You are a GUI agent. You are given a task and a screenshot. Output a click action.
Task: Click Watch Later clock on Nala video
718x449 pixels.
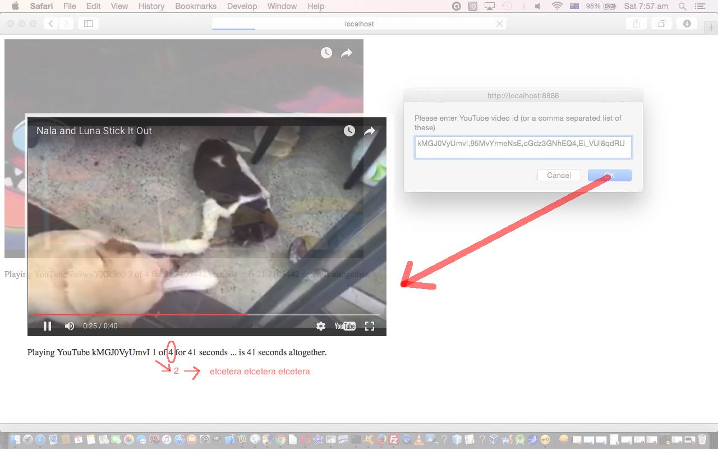(x=349, y=131)
